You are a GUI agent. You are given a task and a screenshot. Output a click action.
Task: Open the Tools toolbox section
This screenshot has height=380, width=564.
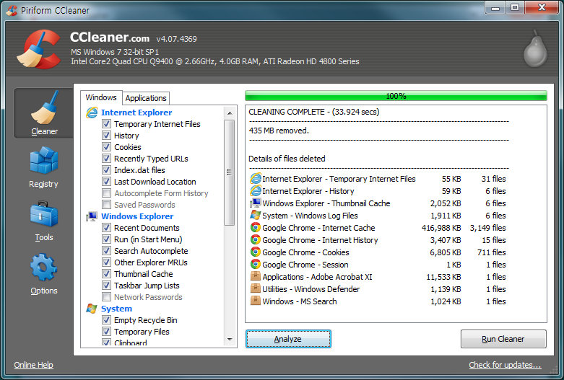pos(44,219)
